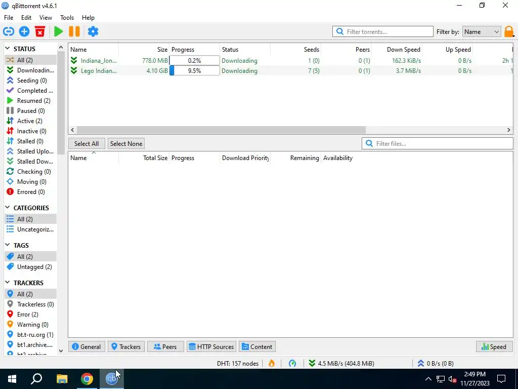Select the Errored (0) filter
The image size is (518, 389).
(30, 192)
